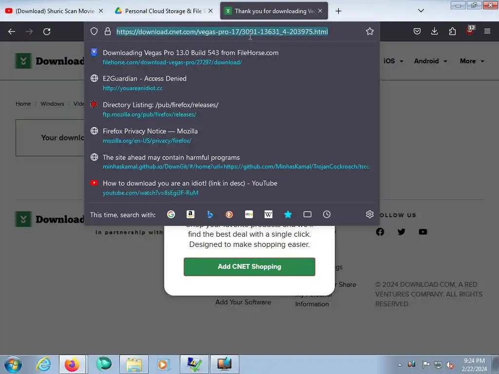Screen dimensions: 499x374
Task: Reload the current page
Action: (x=47, y=32)
